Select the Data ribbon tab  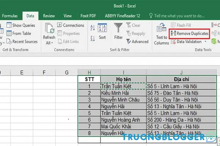pyautogui.click(x=30, y=16)
